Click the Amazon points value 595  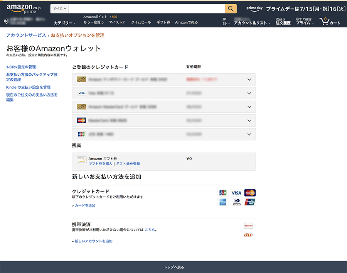[115, 17]
